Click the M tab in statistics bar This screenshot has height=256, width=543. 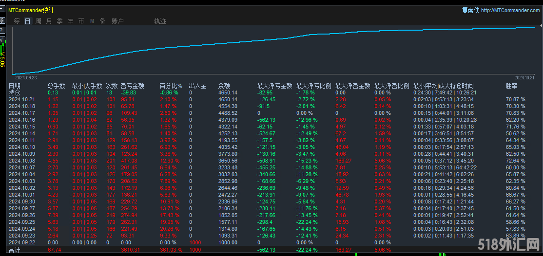pos(92,21)
